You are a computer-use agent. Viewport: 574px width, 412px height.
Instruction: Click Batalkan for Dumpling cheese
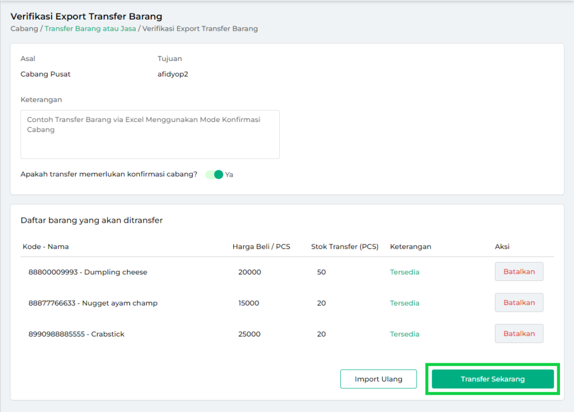(x=519, y=271)
